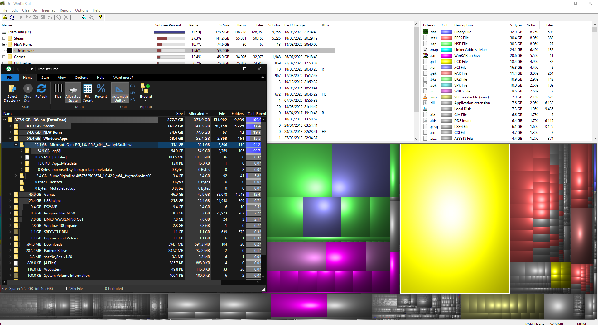The height and width of the screenshot is (325, 598).
Task: Toggle Allocated Space mode in TreeSize
Action: [x=73, y=93]
